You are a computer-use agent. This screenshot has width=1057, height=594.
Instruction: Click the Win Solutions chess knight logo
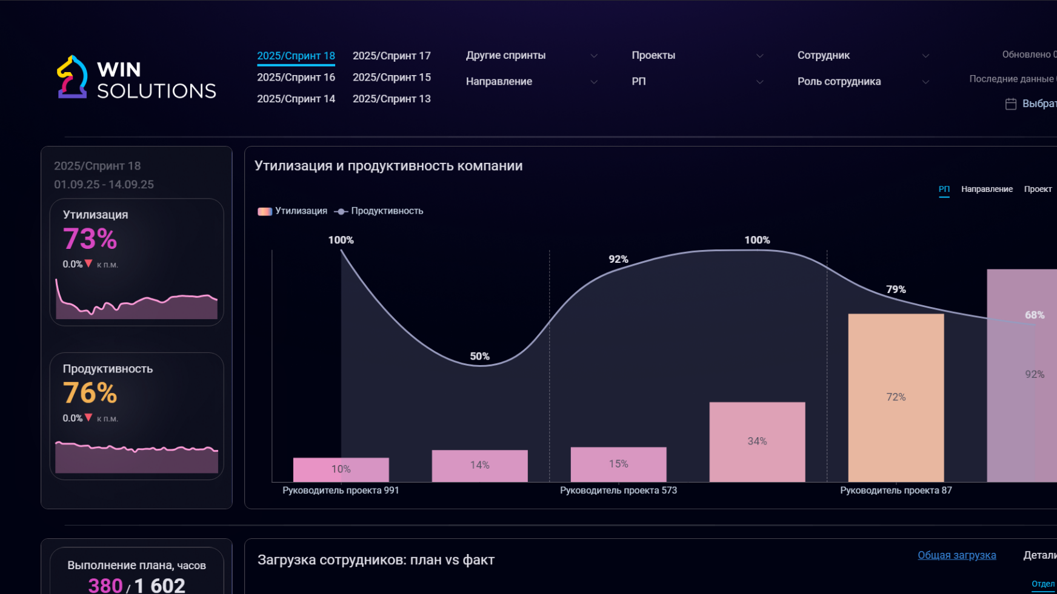click(72, 77)
